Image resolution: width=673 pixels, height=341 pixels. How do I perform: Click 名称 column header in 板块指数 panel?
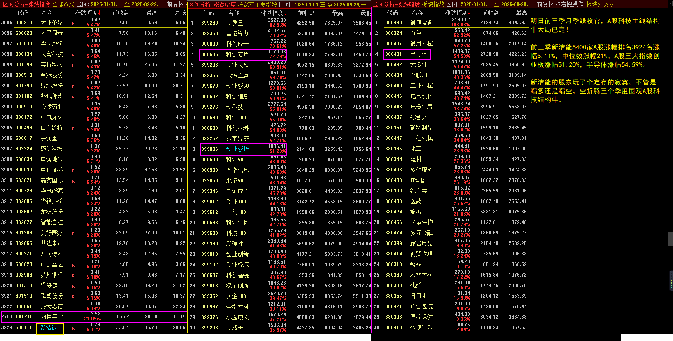point(417,13)
